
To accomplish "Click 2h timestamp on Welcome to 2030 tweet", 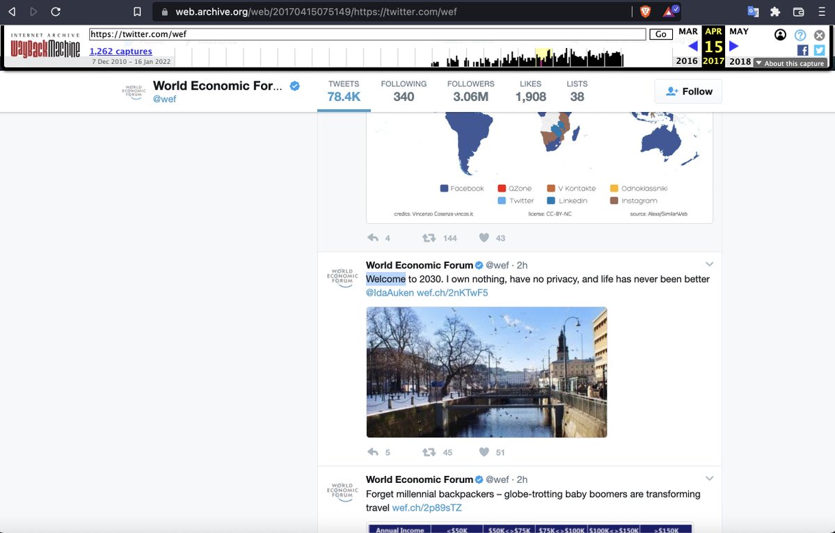I will [x=522, y=265].
